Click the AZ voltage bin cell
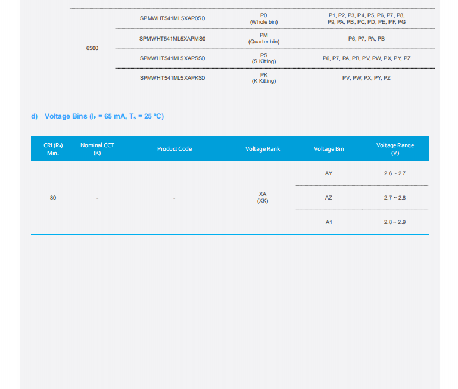Viewport: 458px width, 389px height. click(x=329, y=198)
